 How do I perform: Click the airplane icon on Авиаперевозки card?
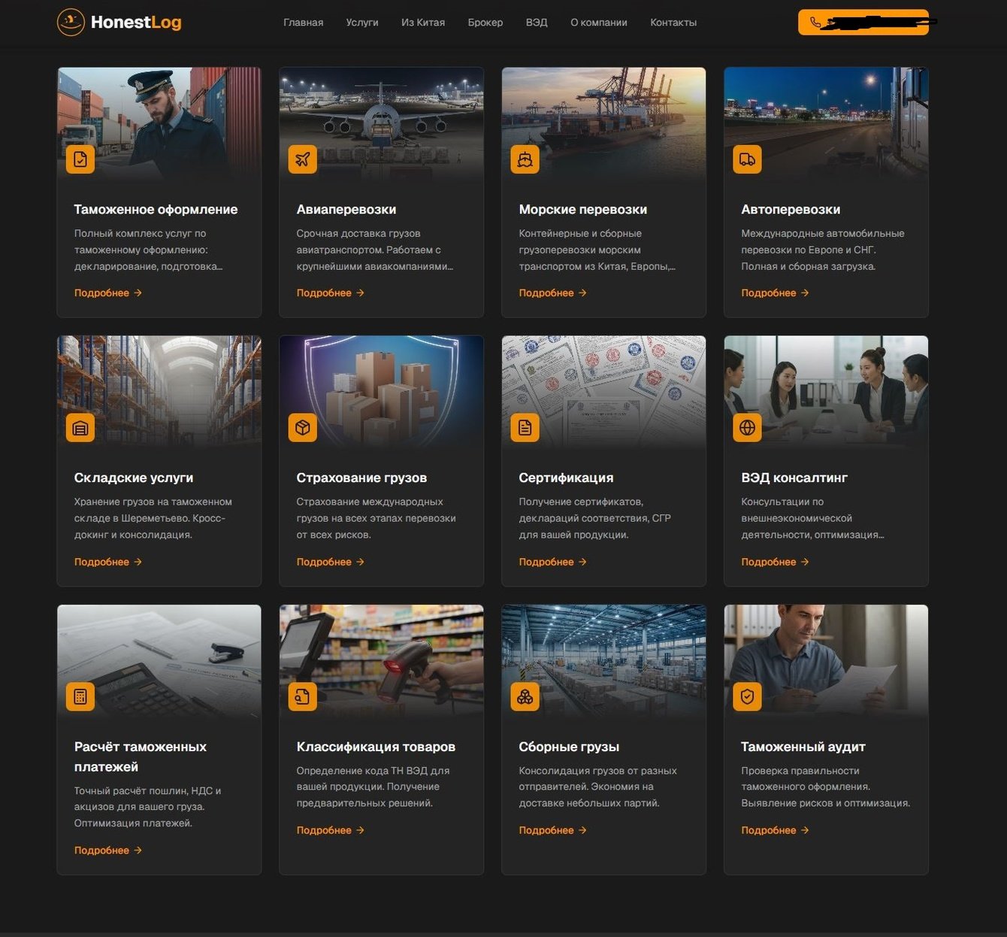pyautogui.click(x=303, y=159)
